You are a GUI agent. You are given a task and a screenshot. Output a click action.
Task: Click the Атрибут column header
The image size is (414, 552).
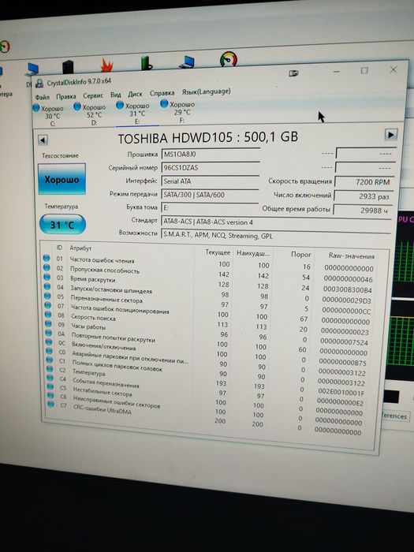point(80,248)
